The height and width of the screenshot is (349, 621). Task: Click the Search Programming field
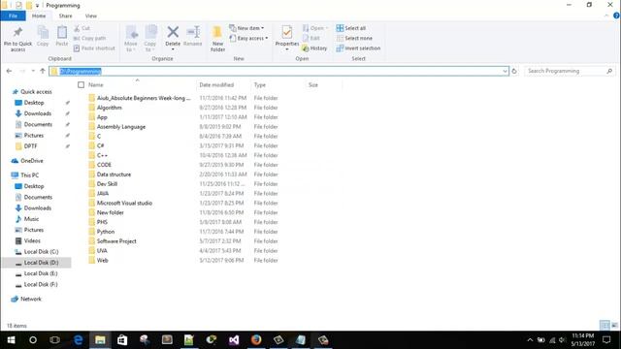(x=570, y=71)
